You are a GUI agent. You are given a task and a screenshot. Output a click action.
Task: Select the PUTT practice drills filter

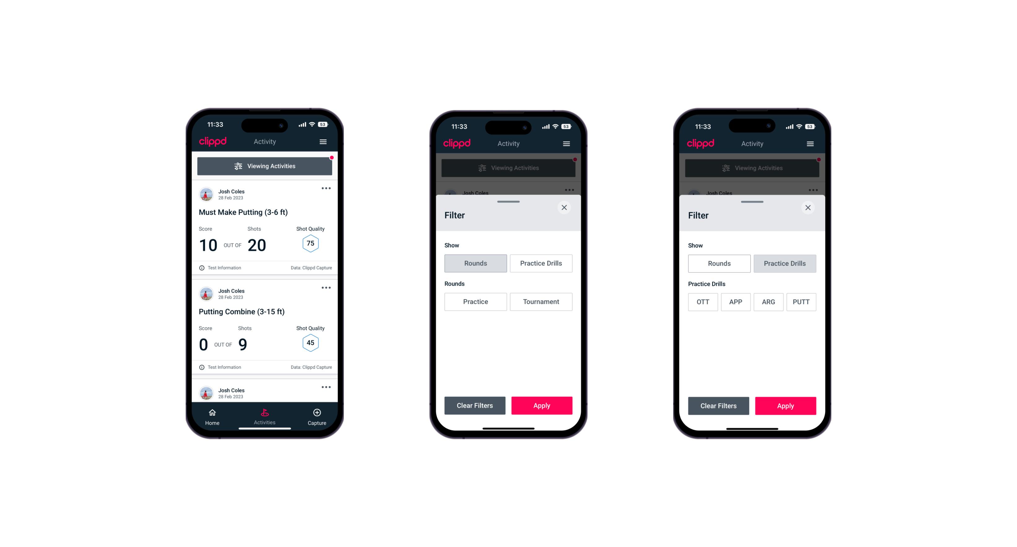pyautogui.click(x=802, y=301)
